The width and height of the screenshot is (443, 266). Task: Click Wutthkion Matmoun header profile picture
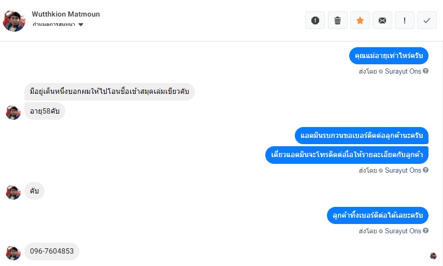14,20
